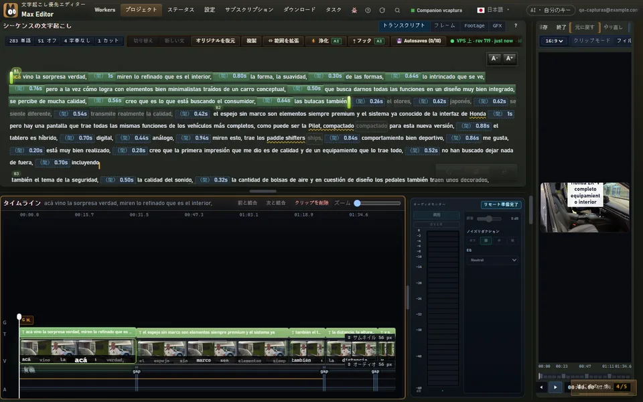Toggle the クリップモード button
The image size is (643, 402).
point(591,41)
